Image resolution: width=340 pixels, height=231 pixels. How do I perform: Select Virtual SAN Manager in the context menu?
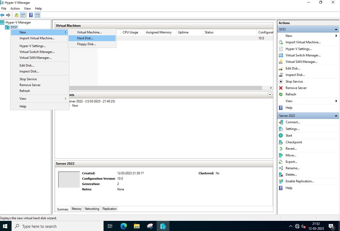[x=40, y=58]
